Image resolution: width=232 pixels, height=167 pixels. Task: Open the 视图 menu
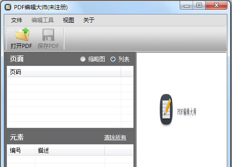[68, 20]
